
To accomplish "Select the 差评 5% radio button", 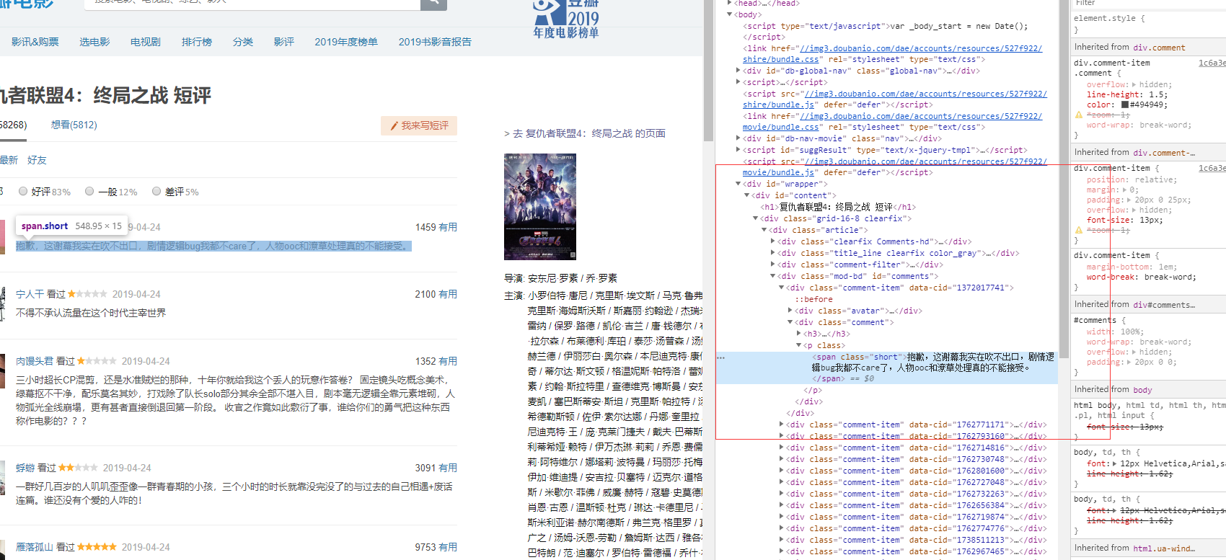I will click(156, 191).
